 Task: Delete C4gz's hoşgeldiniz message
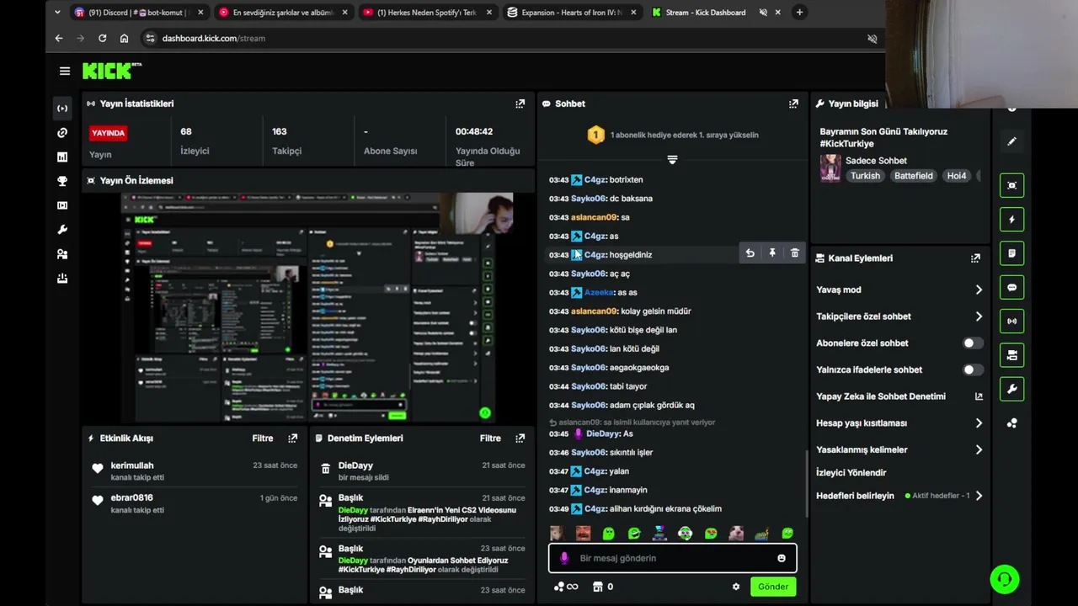[794, 253]
